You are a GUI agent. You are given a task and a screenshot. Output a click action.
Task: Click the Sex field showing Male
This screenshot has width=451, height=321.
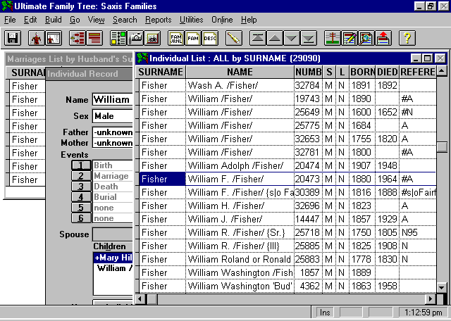pyautogui.click(x=113, y=116)
